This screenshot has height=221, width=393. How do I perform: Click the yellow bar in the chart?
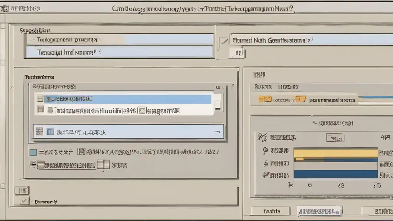click(335, 153)
